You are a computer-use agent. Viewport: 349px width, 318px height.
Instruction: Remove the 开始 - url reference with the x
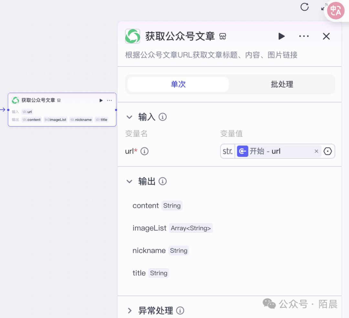coord(316,151)
